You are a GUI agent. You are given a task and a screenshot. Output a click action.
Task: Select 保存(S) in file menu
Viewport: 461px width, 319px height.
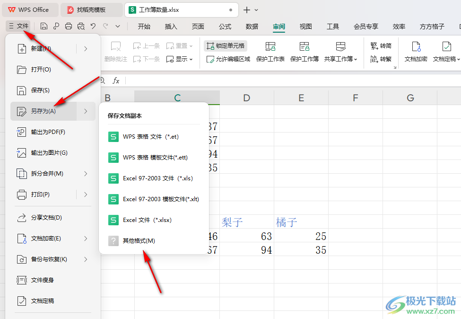pos(53,90)
